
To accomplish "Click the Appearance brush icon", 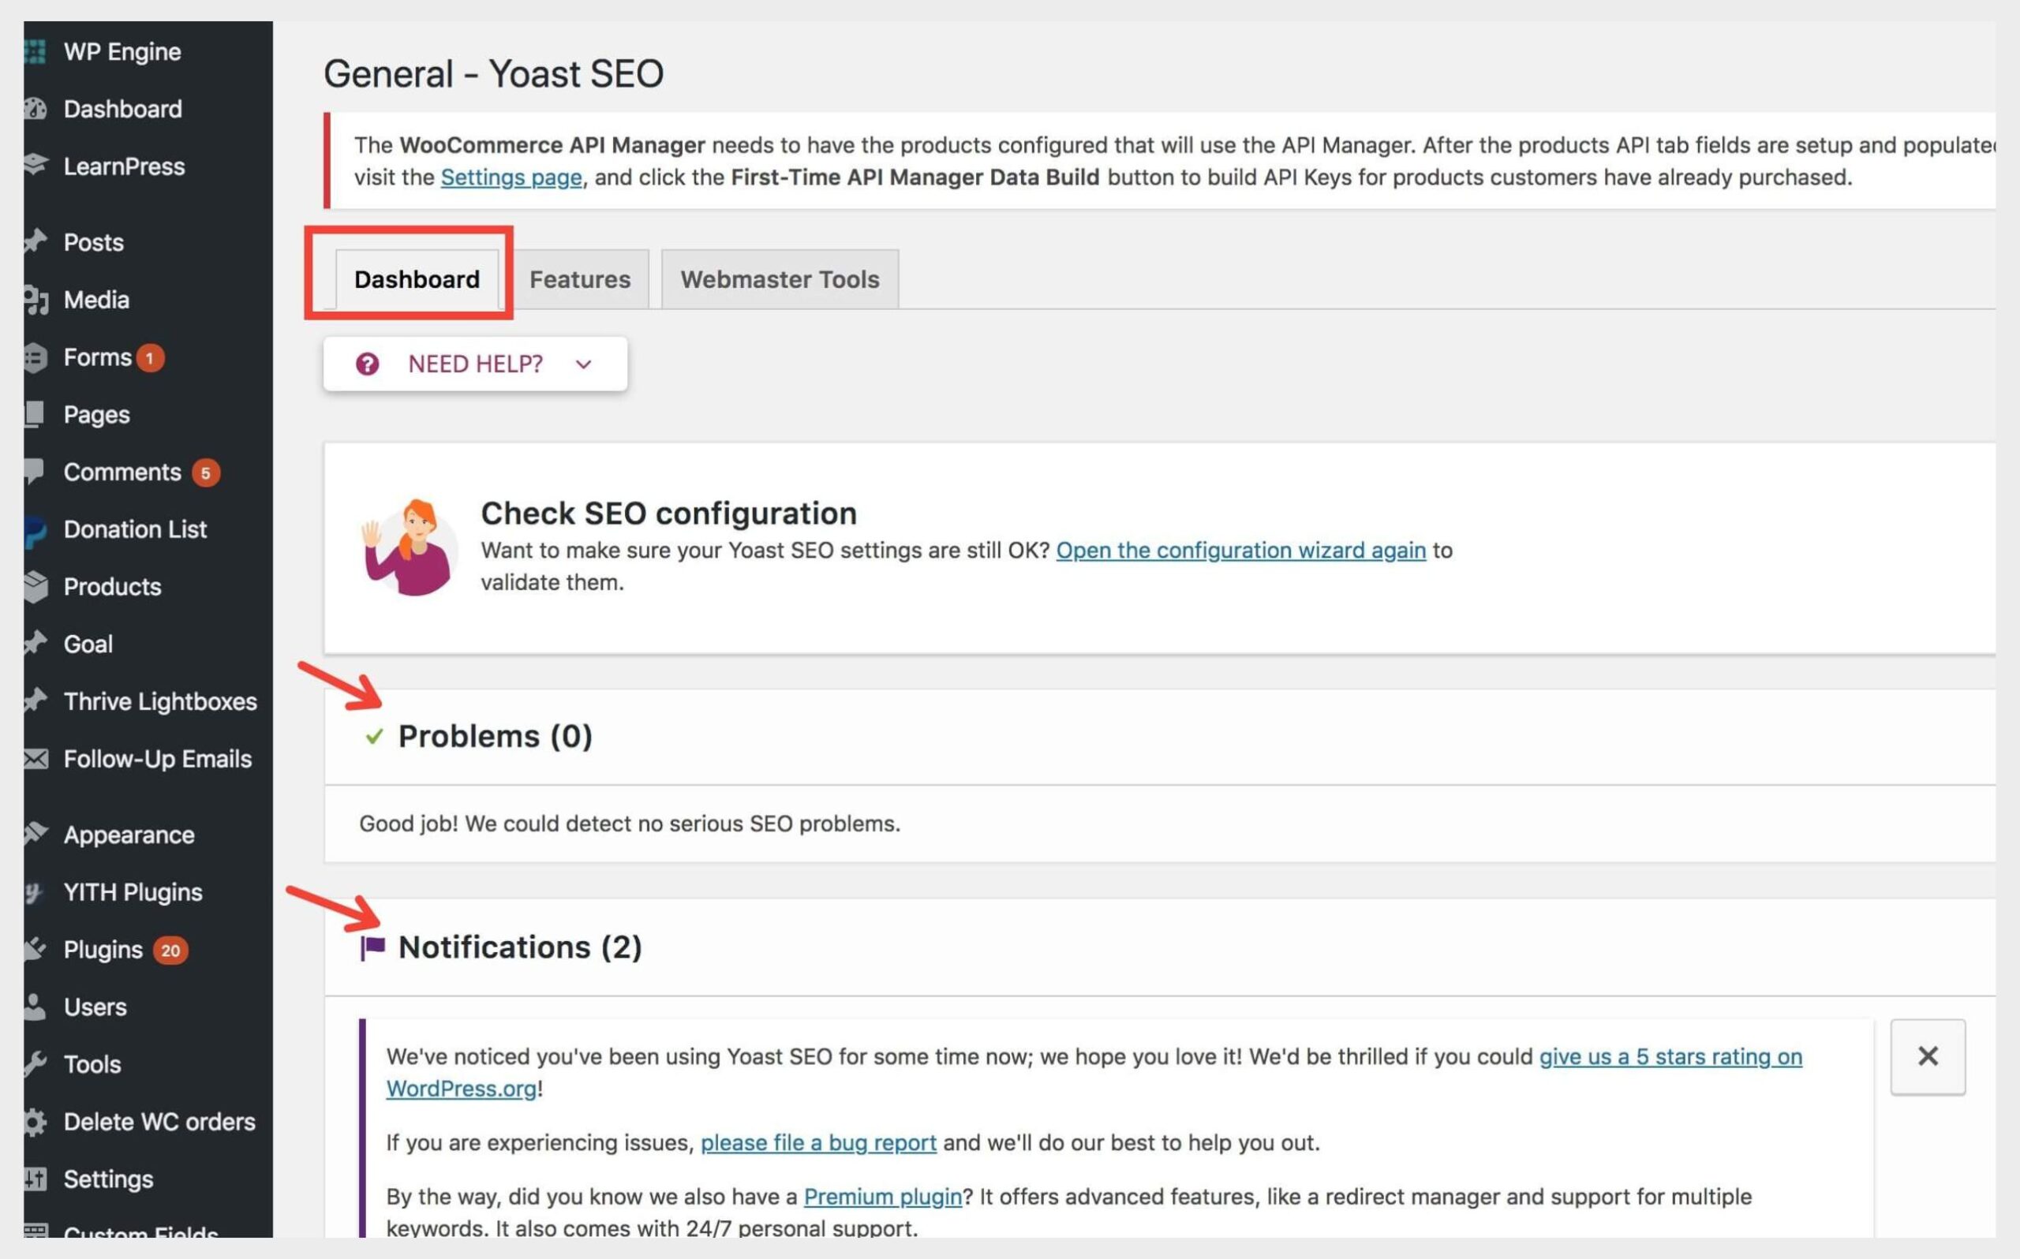I will click(x=35, y=834).
